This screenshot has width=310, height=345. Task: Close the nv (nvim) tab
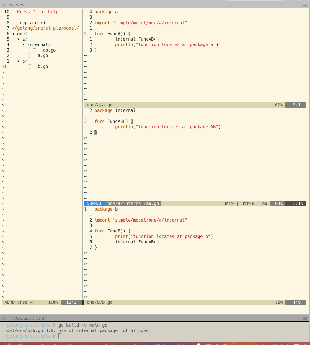pos(4,5)
